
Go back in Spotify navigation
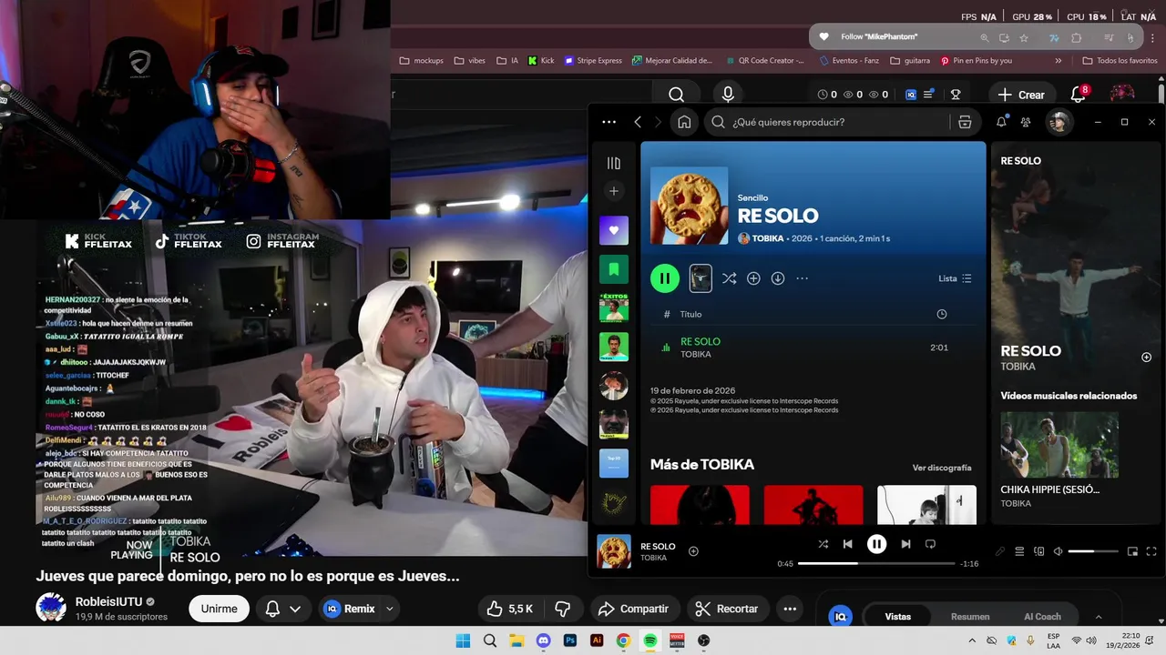coord(638,122)
